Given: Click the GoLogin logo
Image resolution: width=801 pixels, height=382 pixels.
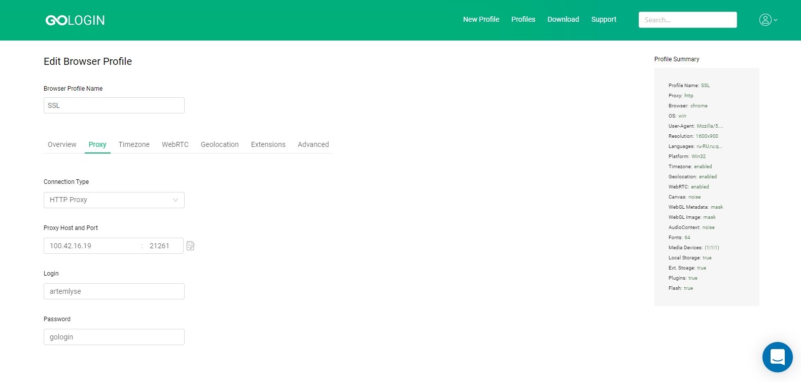Looking at the screenshot, I should [75, 20].
